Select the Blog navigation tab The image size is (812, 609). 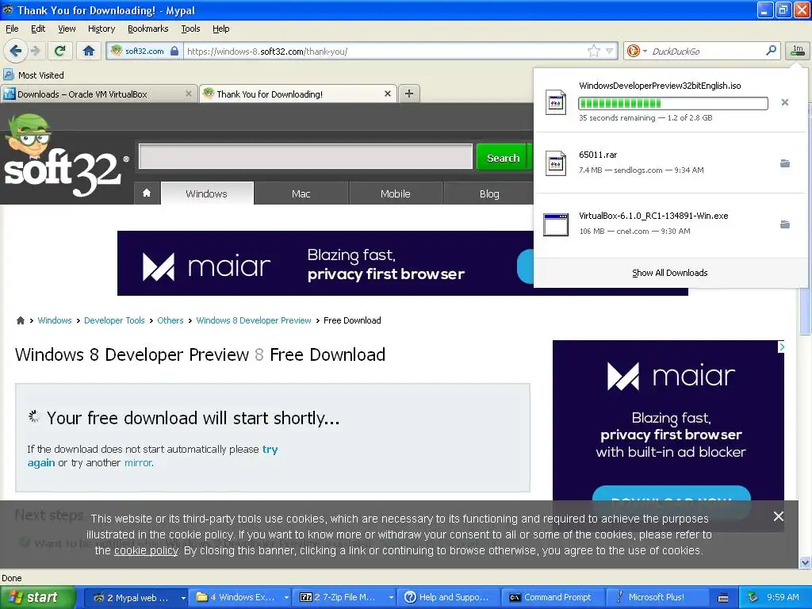488,193
